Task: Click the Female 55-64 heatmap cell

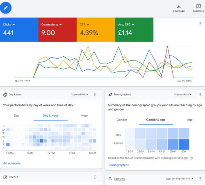Action: tap(173, 144)
